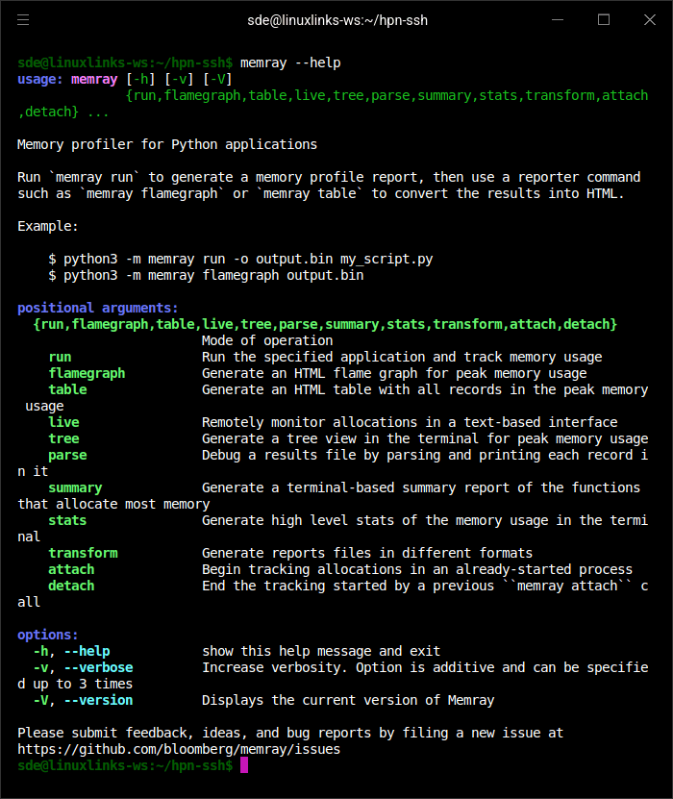Viewport: 673px width, 799px height.
Task: Click the 'options:' heading
Action: pos(48,635)
